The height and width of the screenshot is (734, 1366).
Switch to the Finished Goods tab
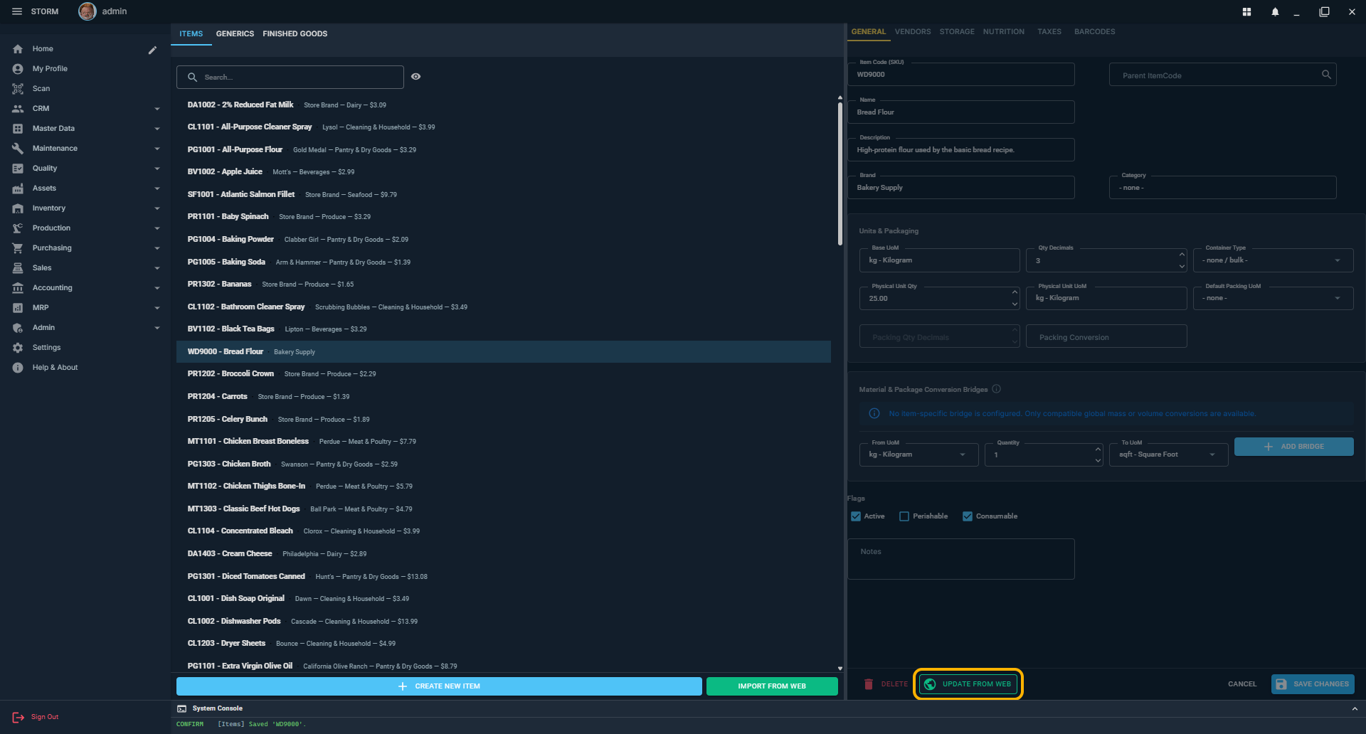click(295, 33)
